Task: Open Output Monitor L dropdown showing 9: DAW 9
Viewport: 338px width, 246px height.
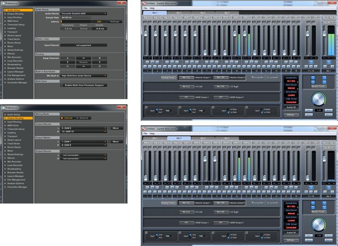Action: point(84,128)
